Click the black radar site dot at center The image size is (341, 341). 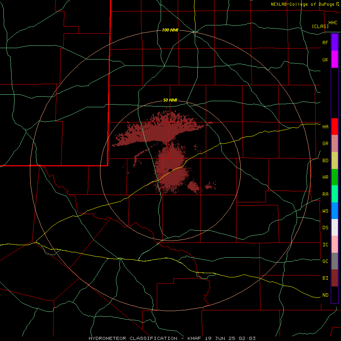tap(170, 170)
